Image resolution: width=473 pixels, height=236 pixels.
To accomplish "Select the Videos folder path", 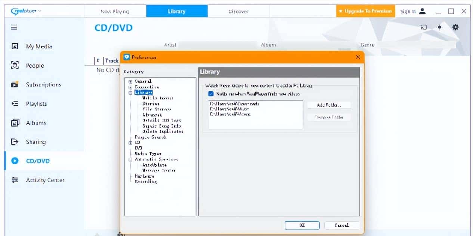I will pos(230,114).
